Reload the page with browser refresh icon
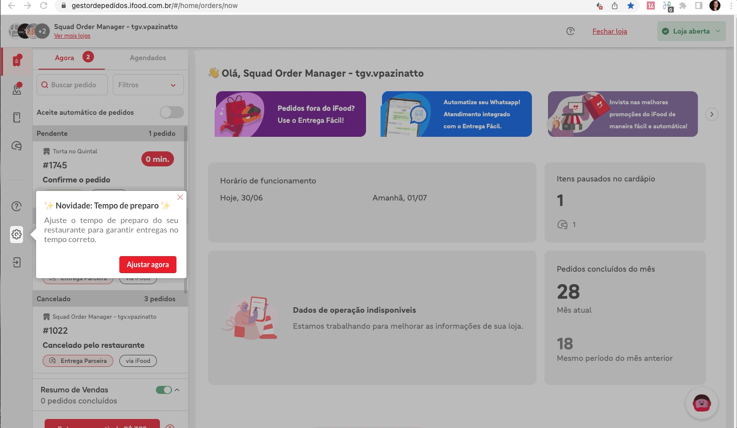The height and width of the screenshot is (428, 737). tap(44, 6)
